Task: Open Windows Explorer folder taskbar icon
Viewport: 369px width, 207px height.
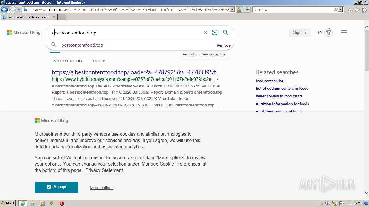Action: [x=33, y=203]
